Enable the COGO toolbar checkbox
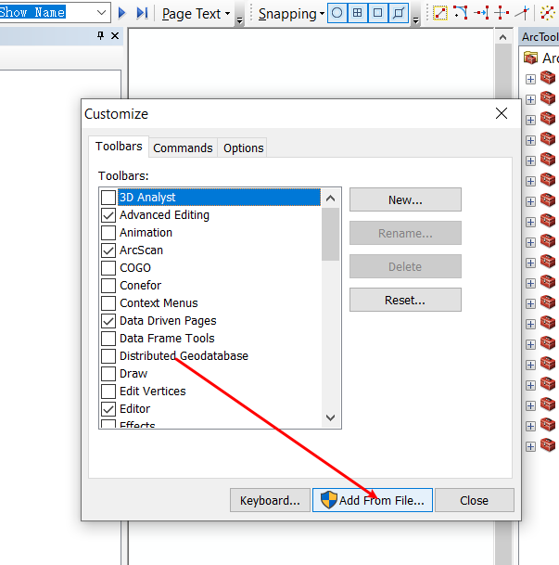The height and width of the screenshot is (565, 559). 108,268
